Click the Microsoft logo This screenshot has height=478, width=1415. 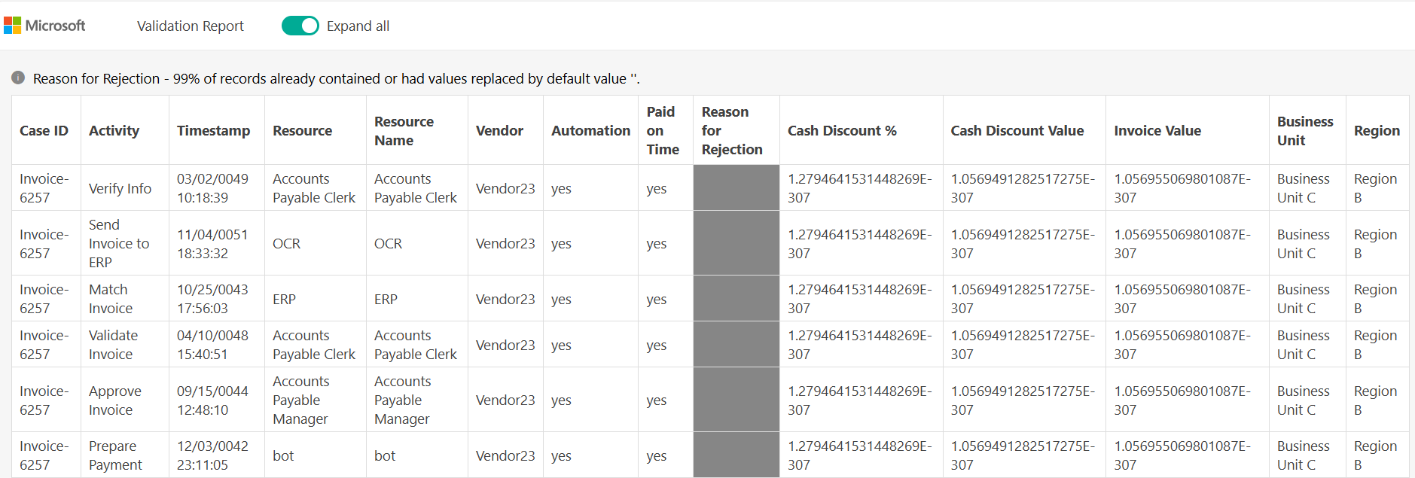point(45,25)
